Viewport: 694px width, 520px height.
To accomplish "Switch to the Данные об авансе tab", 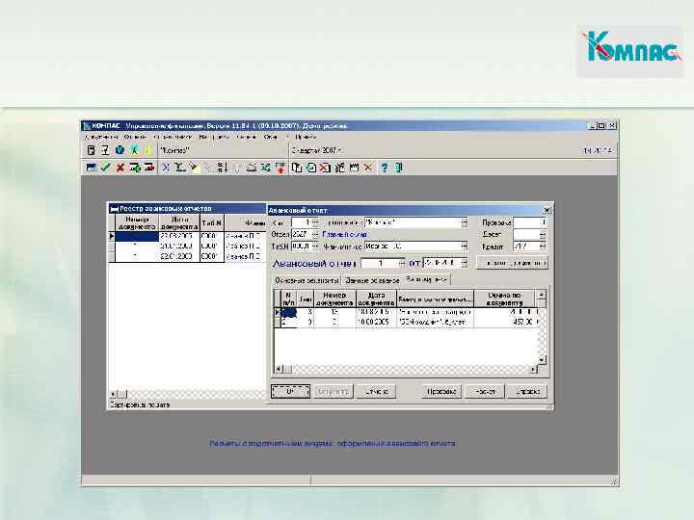I will tap(372, 280).
